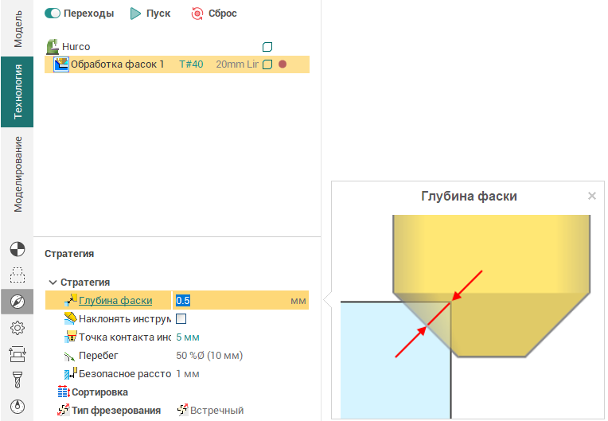Switch to the Моделирование side tab
608x421 pixels.
tap(17, 173)
